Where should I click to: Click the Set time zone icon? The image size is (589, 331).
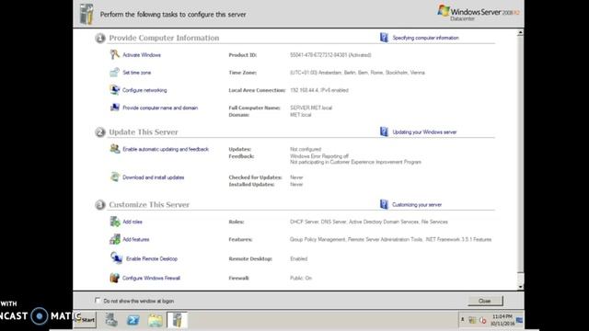click(114, 72)
